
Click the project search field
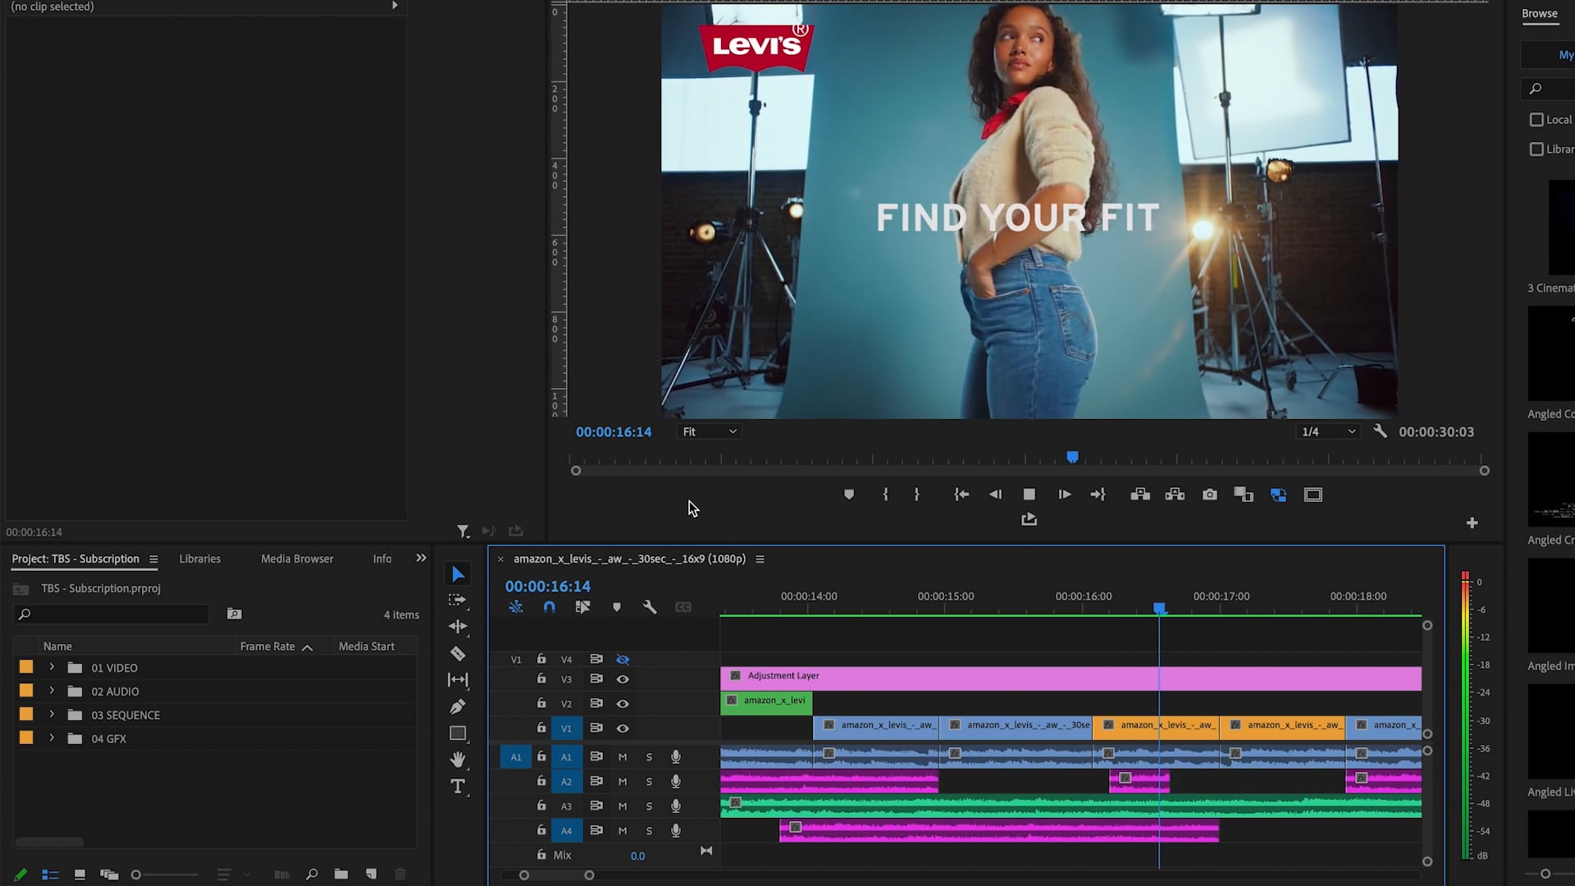pyautogui.click(x=112, y=614)
